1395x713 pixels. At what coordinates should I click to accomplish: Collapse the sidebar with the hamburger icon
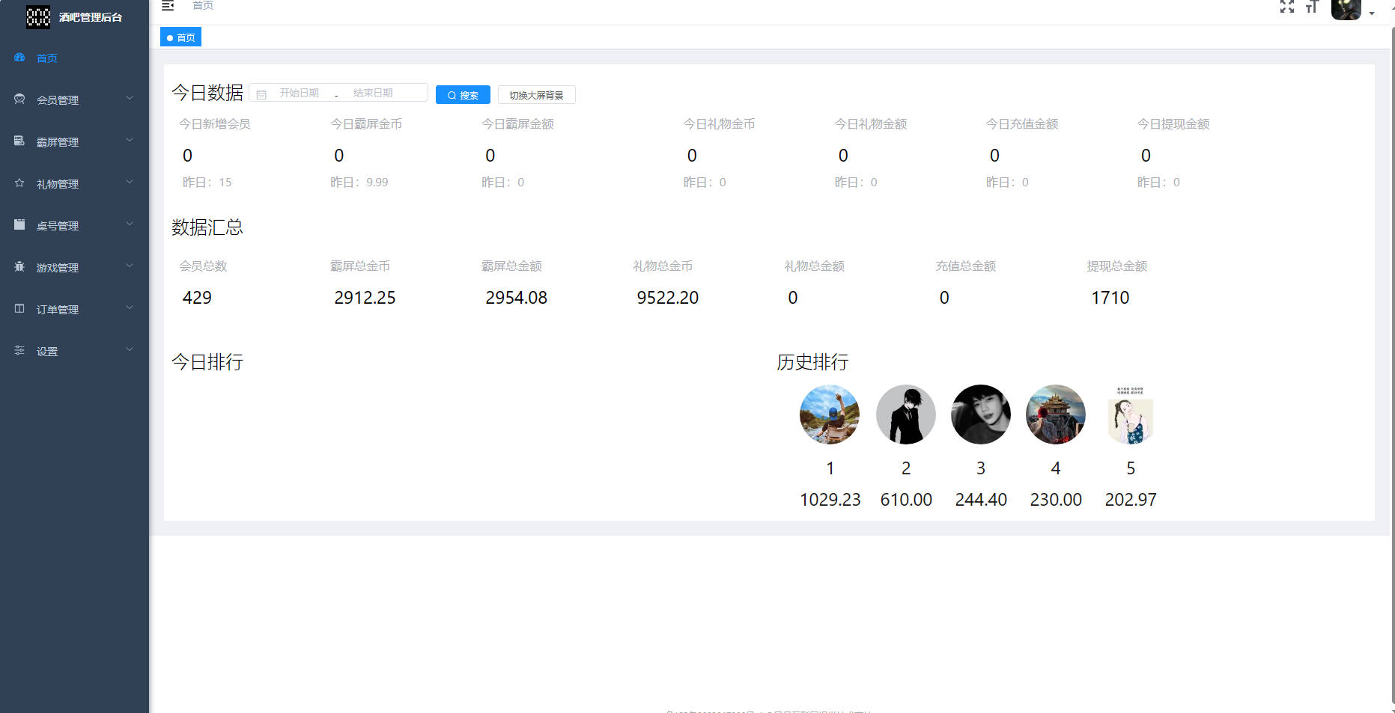point(168,6)
